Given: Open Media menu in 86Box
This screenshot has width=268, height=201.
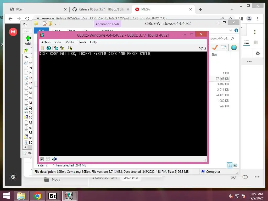Looking at the screenshot, I should 70,42.
